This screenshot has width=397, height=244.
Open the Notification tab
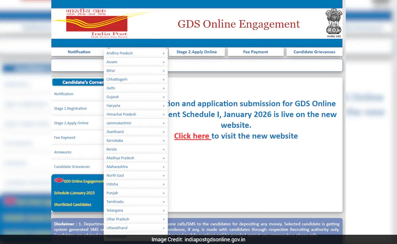pos(79,52)
